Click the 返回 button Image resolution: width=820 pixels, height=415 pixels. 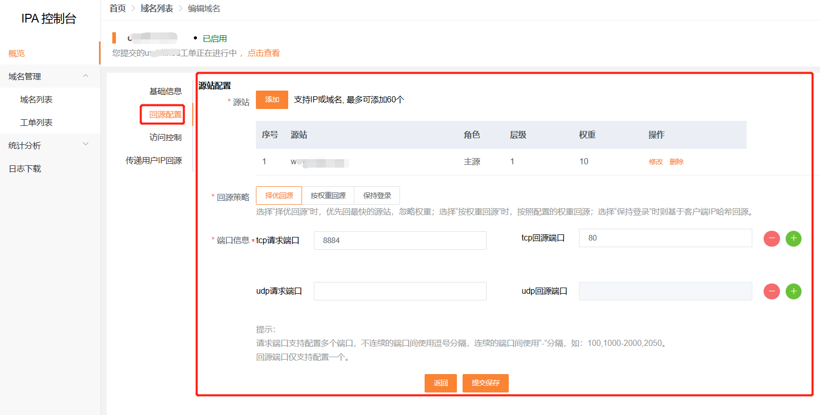[441, 383]
